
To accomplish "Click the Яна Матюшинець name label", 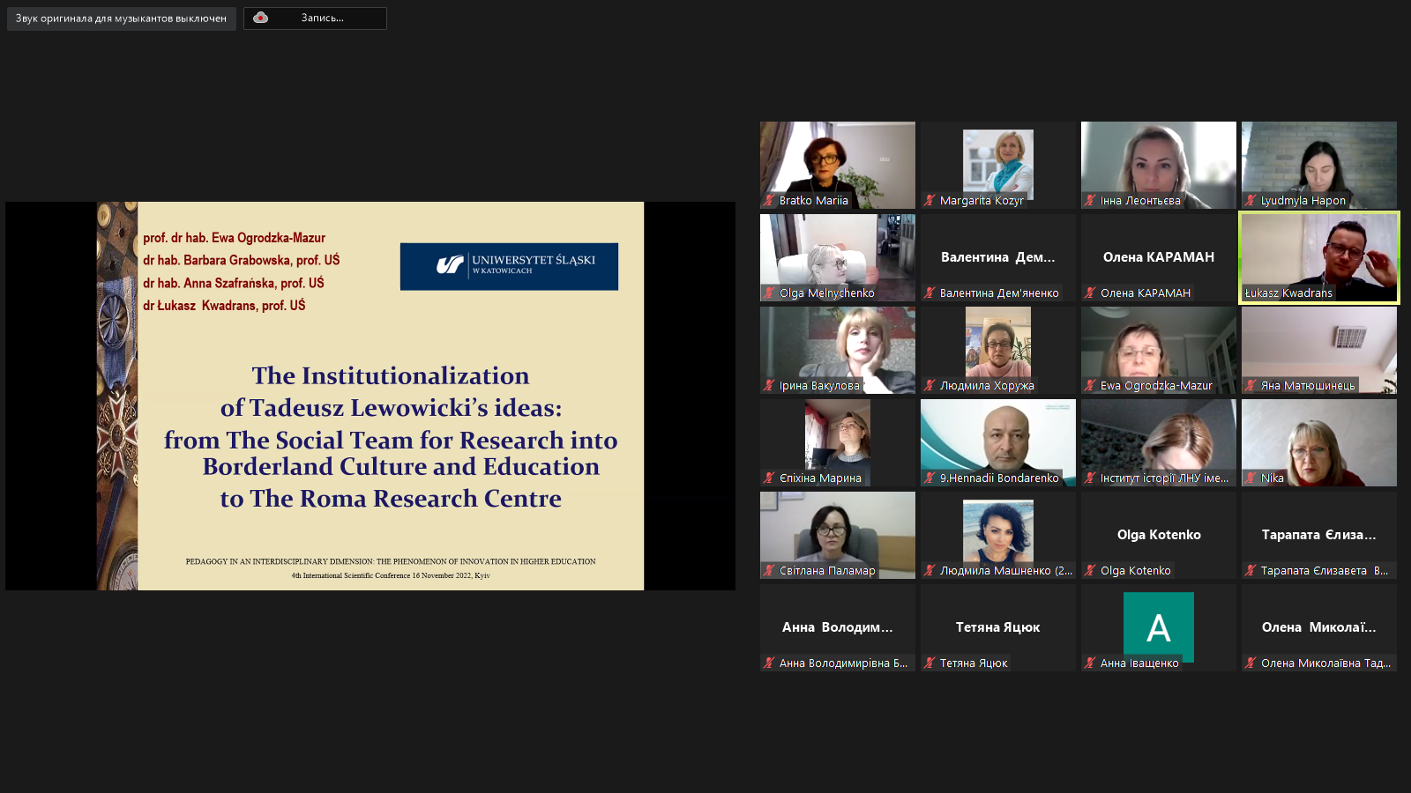I will coord(1307,386).
